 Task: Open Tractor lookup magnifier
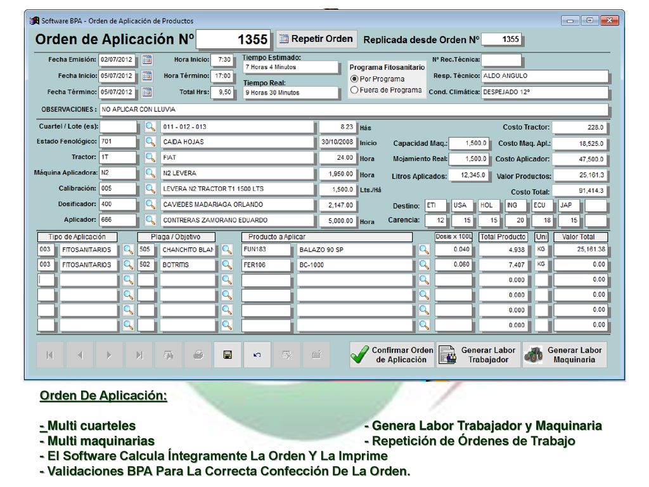click(x=150, y=157)
